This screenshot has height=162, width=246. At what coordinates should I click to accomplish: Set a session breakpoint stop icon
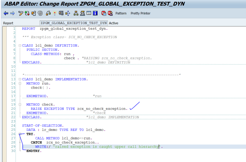(104, 14)
